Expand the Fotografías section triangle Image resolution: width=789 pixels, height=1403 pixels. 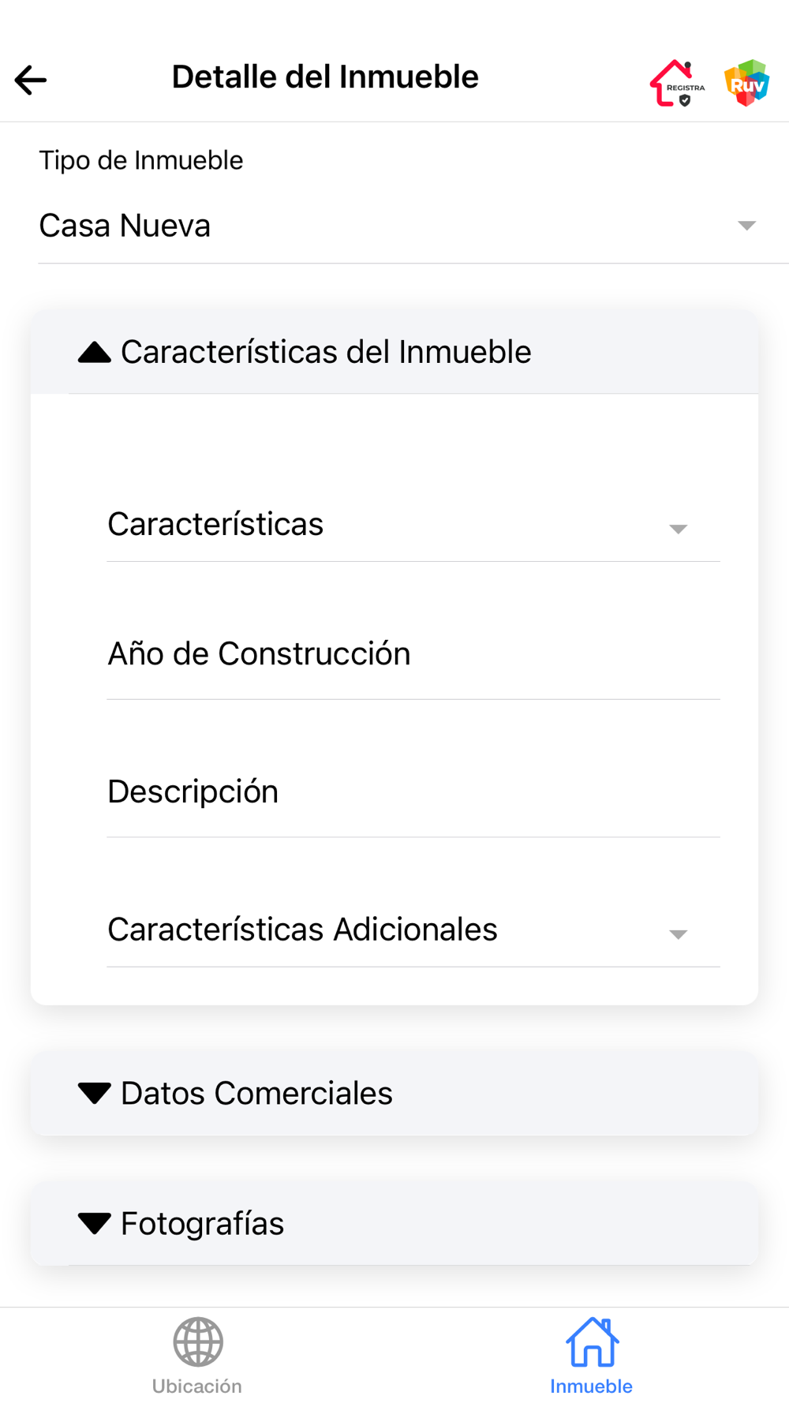pyautogui.click(x=94, y=1223)
